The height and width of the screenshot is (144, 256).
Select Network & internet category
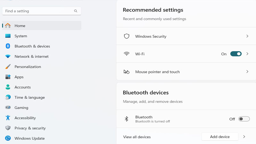click(x=31, y=57)
